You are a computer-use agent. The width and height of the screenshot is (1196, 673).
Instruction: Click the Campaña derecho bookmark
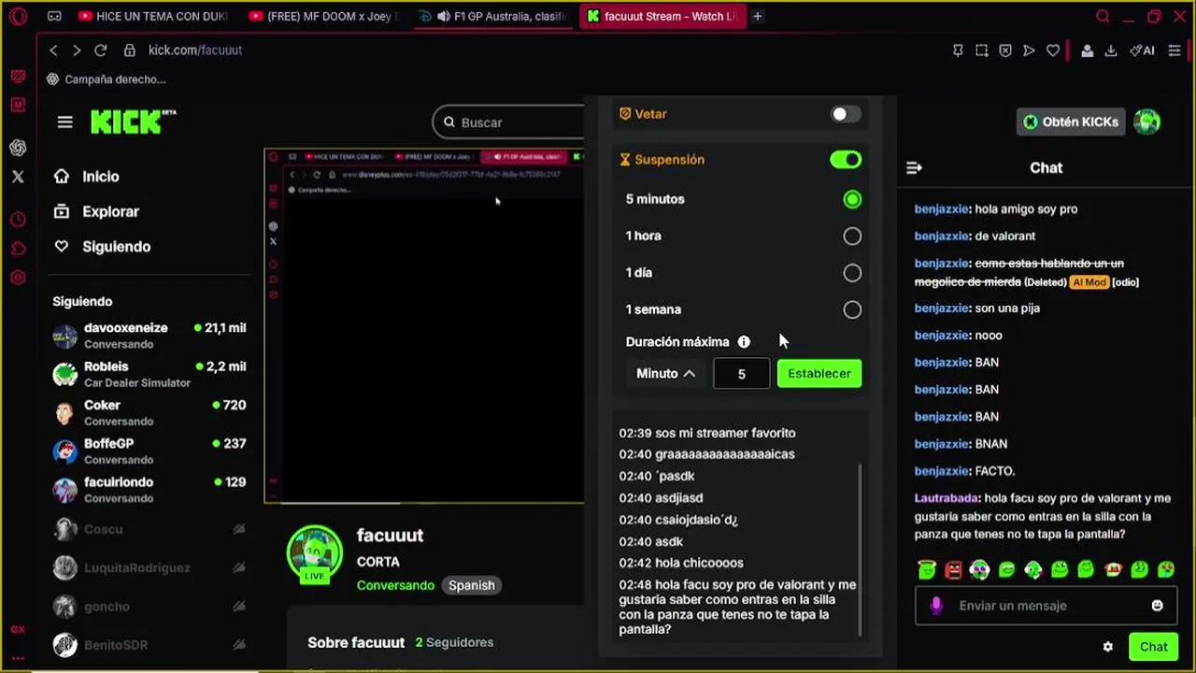106,79
